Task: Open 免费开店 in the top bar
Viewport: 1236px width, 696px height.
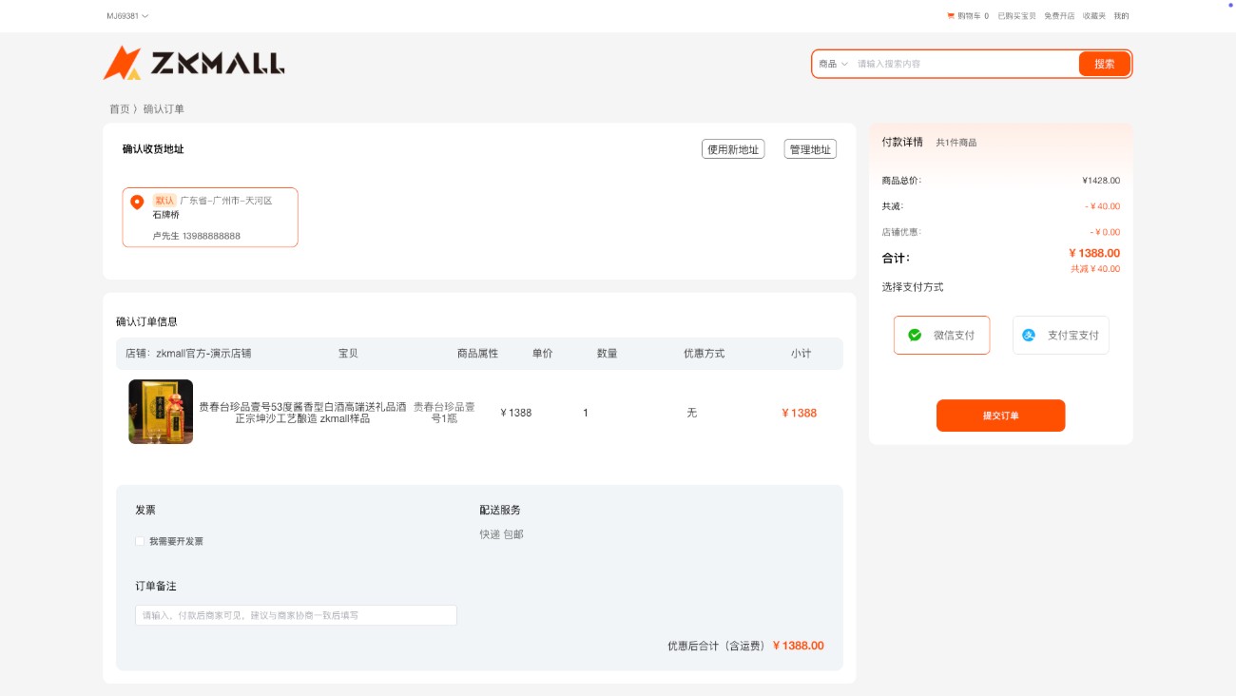Action: click(x=1059, y=16)
